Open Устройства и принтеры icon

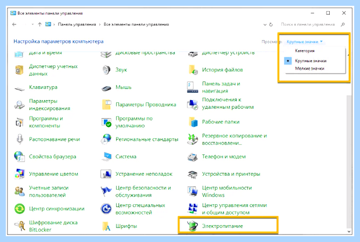(x=192, y=175)
